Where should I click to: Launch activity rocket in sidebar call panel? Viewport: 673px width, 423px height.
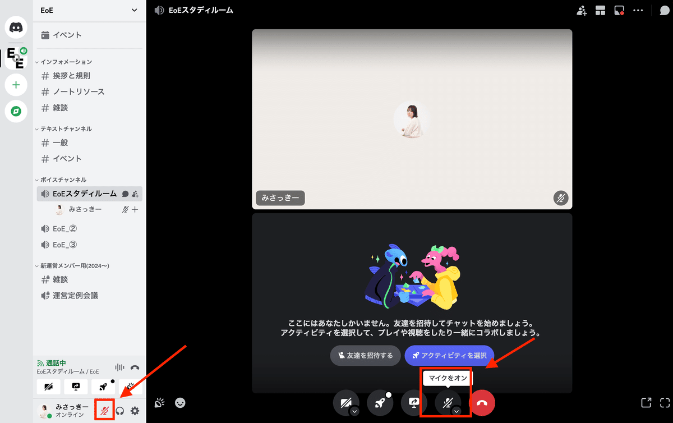(x=103, y=387)
